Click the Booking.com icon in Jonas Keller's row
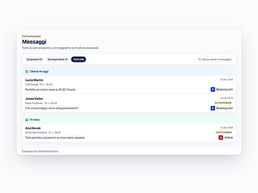Screen dimensions: 258x193 point(213,108)
